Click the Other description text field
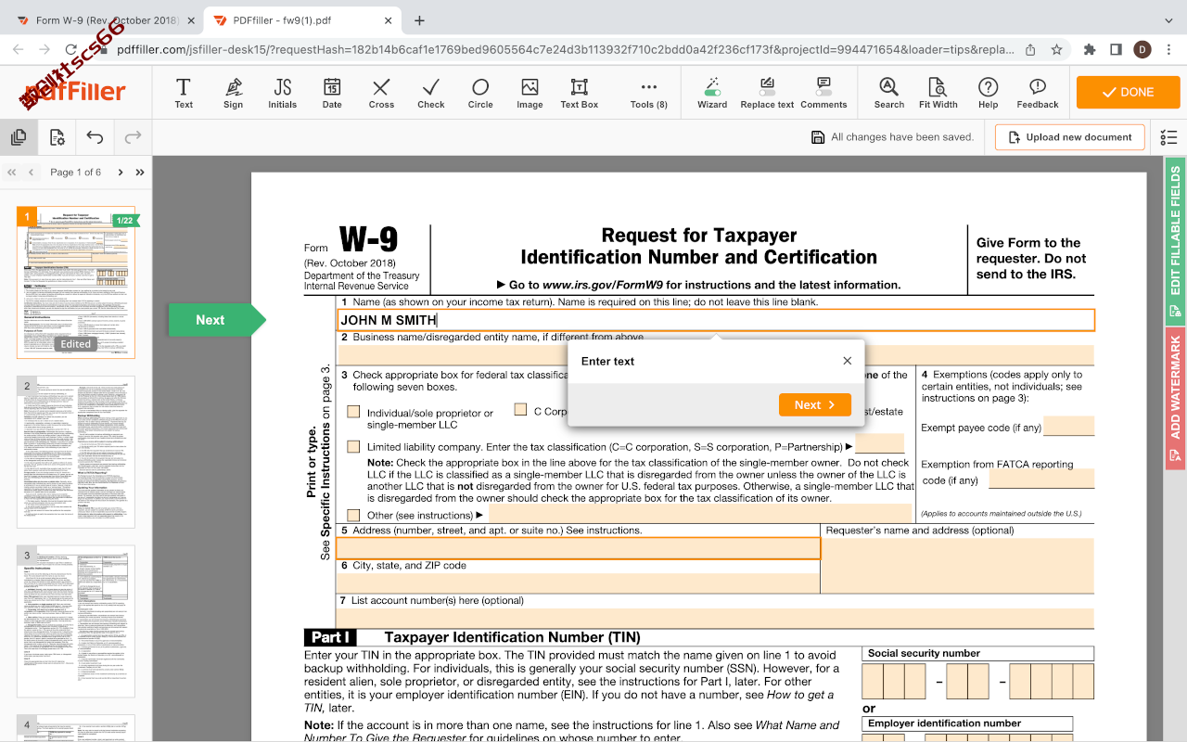Image resolution: width=1187 pixels, height=742 pixels. click(701, 514)
